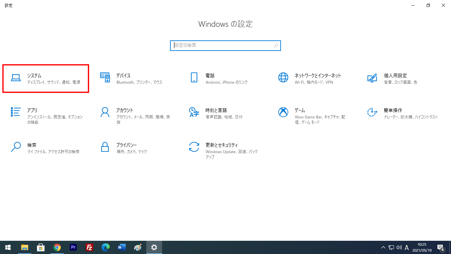Open the アプリ list icon
451x254 pixels.
click(x=16, y=112)
